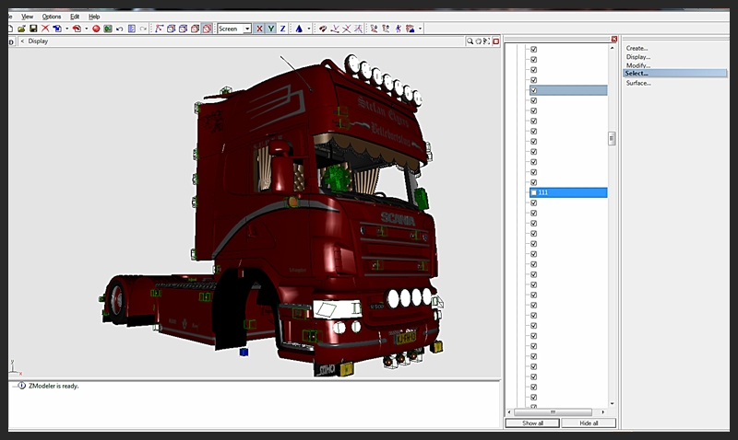This screenshot has height=440, width=738.
Task: Close the object tree panel
Action: tap(614, 39)
